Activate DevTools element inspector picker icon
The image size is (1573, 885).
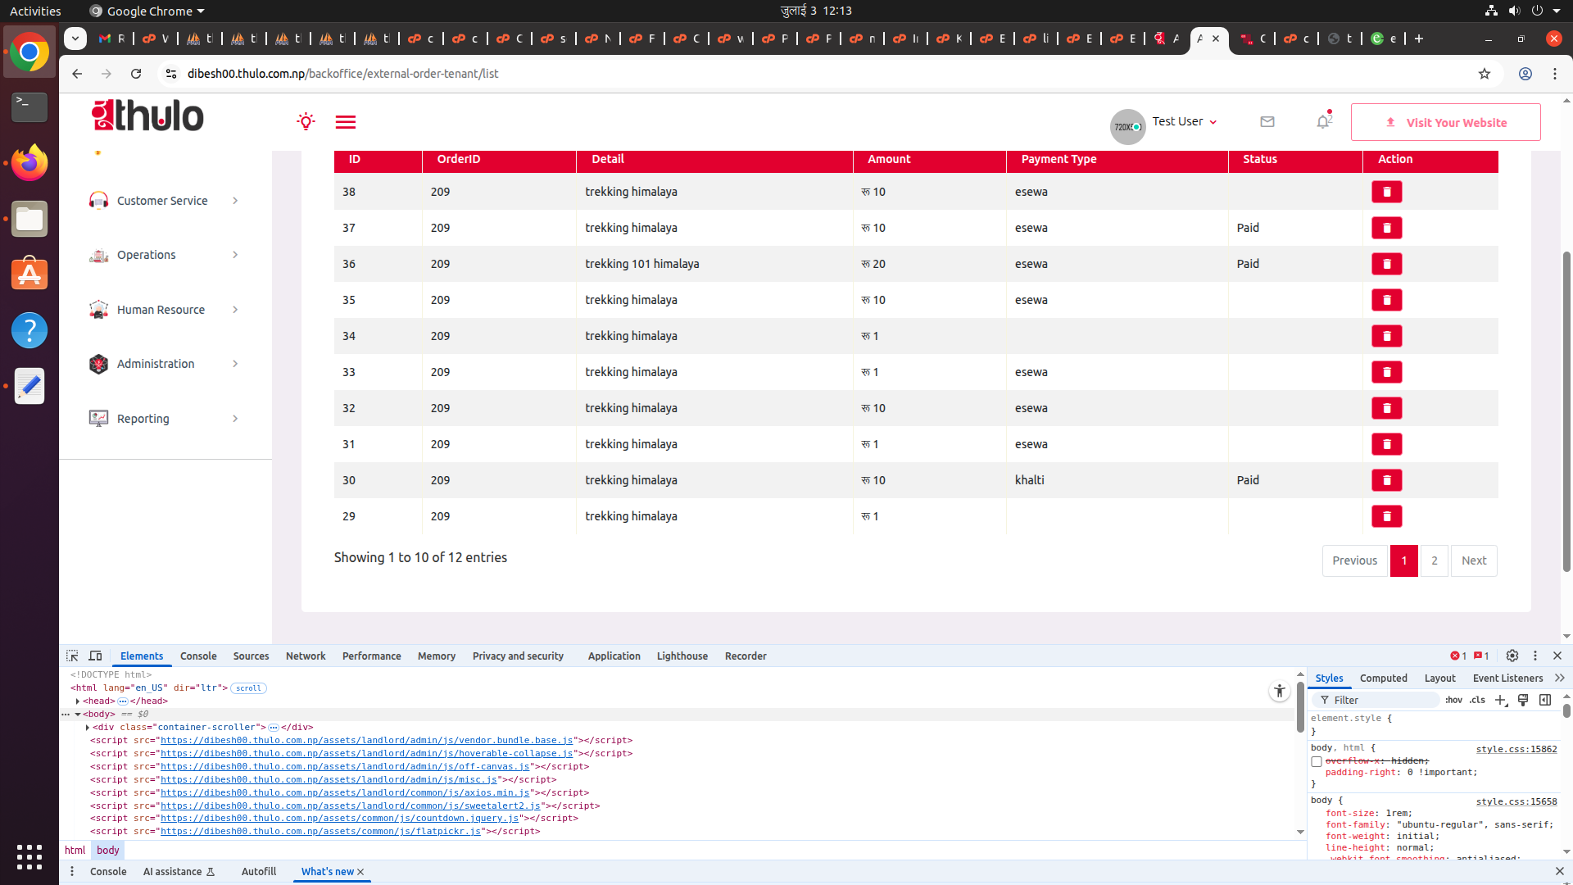tap(72, 656)
